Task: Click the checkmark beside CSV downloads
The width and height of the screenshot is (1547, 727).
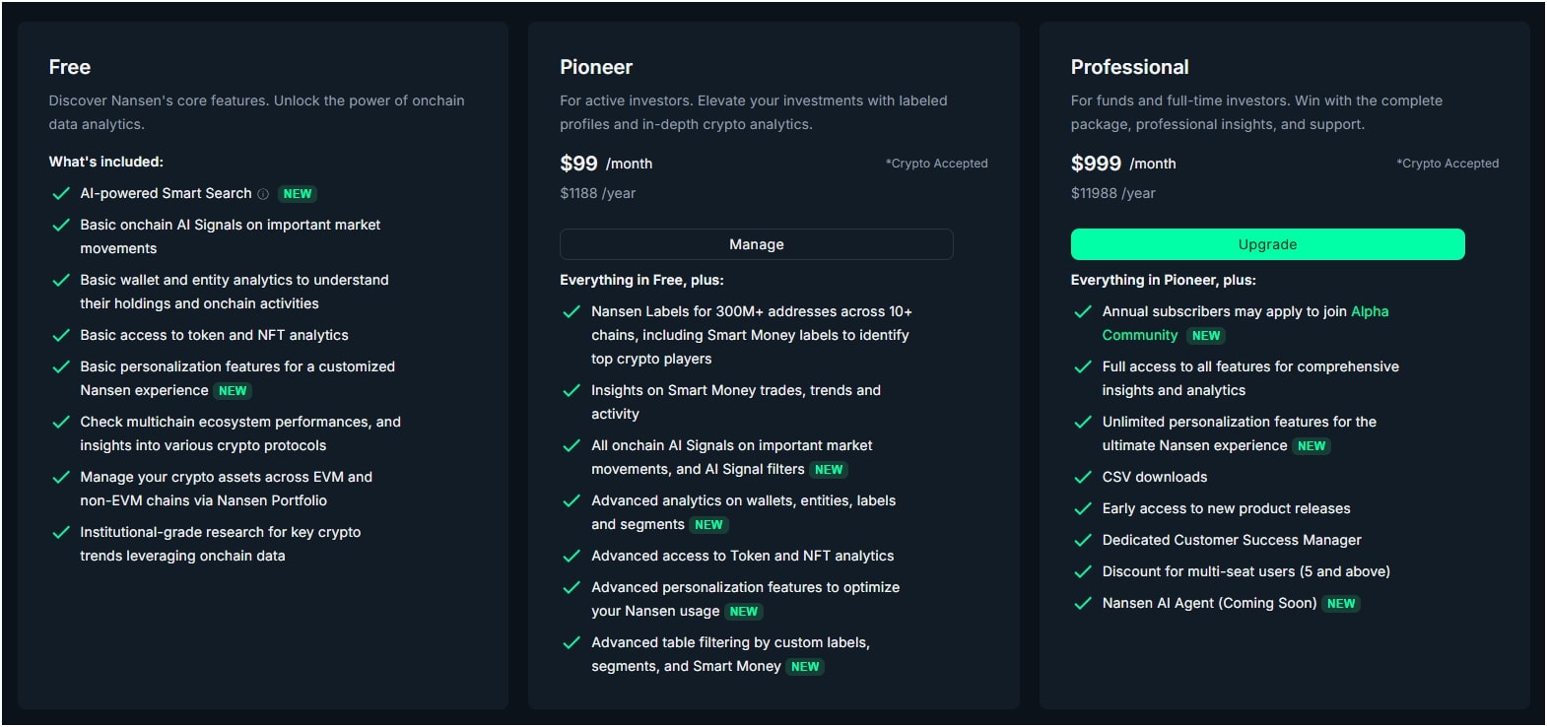Action: pos(1082,477)
